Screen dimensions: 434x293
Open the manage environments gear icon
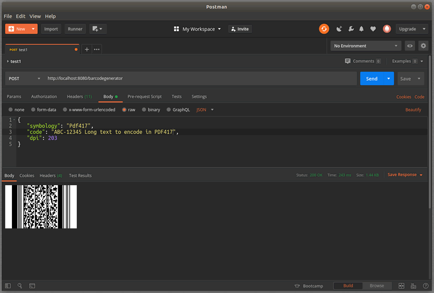423,46
